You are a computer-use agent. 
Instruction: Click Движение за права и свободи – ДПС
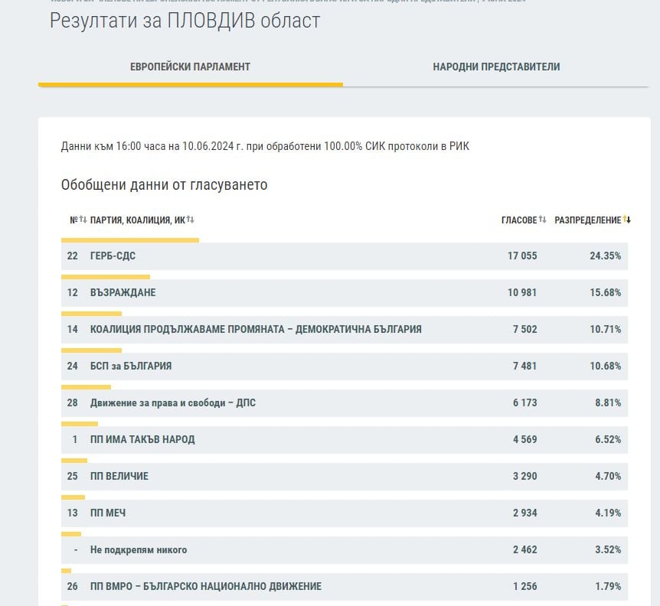click(x=173, y=403)
